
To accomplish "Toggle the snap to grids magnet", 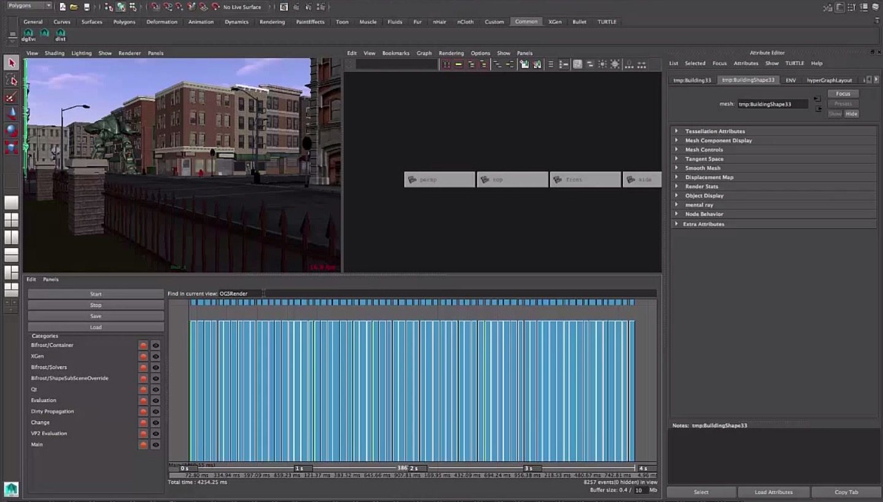I will pos(155,7).
